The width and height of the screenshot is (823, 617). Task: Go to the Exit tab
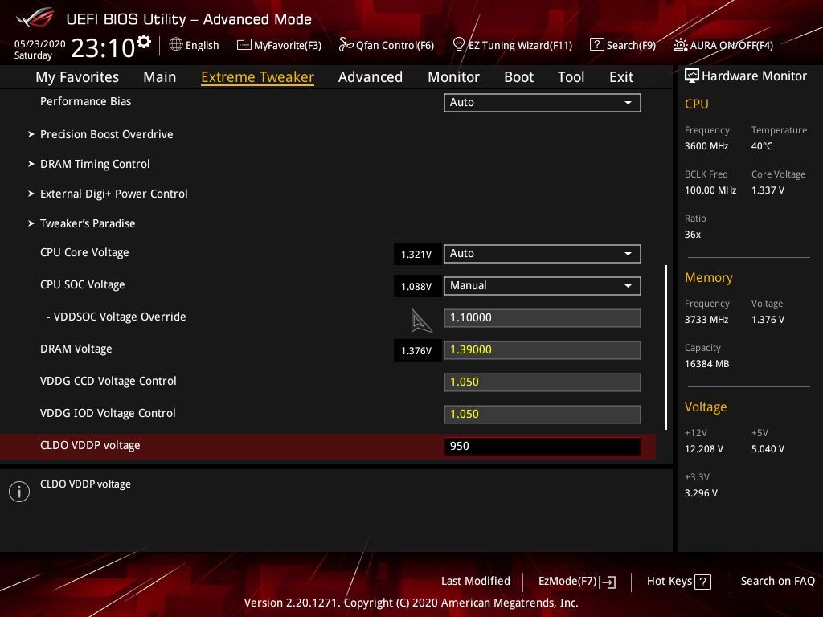[621, 77]
